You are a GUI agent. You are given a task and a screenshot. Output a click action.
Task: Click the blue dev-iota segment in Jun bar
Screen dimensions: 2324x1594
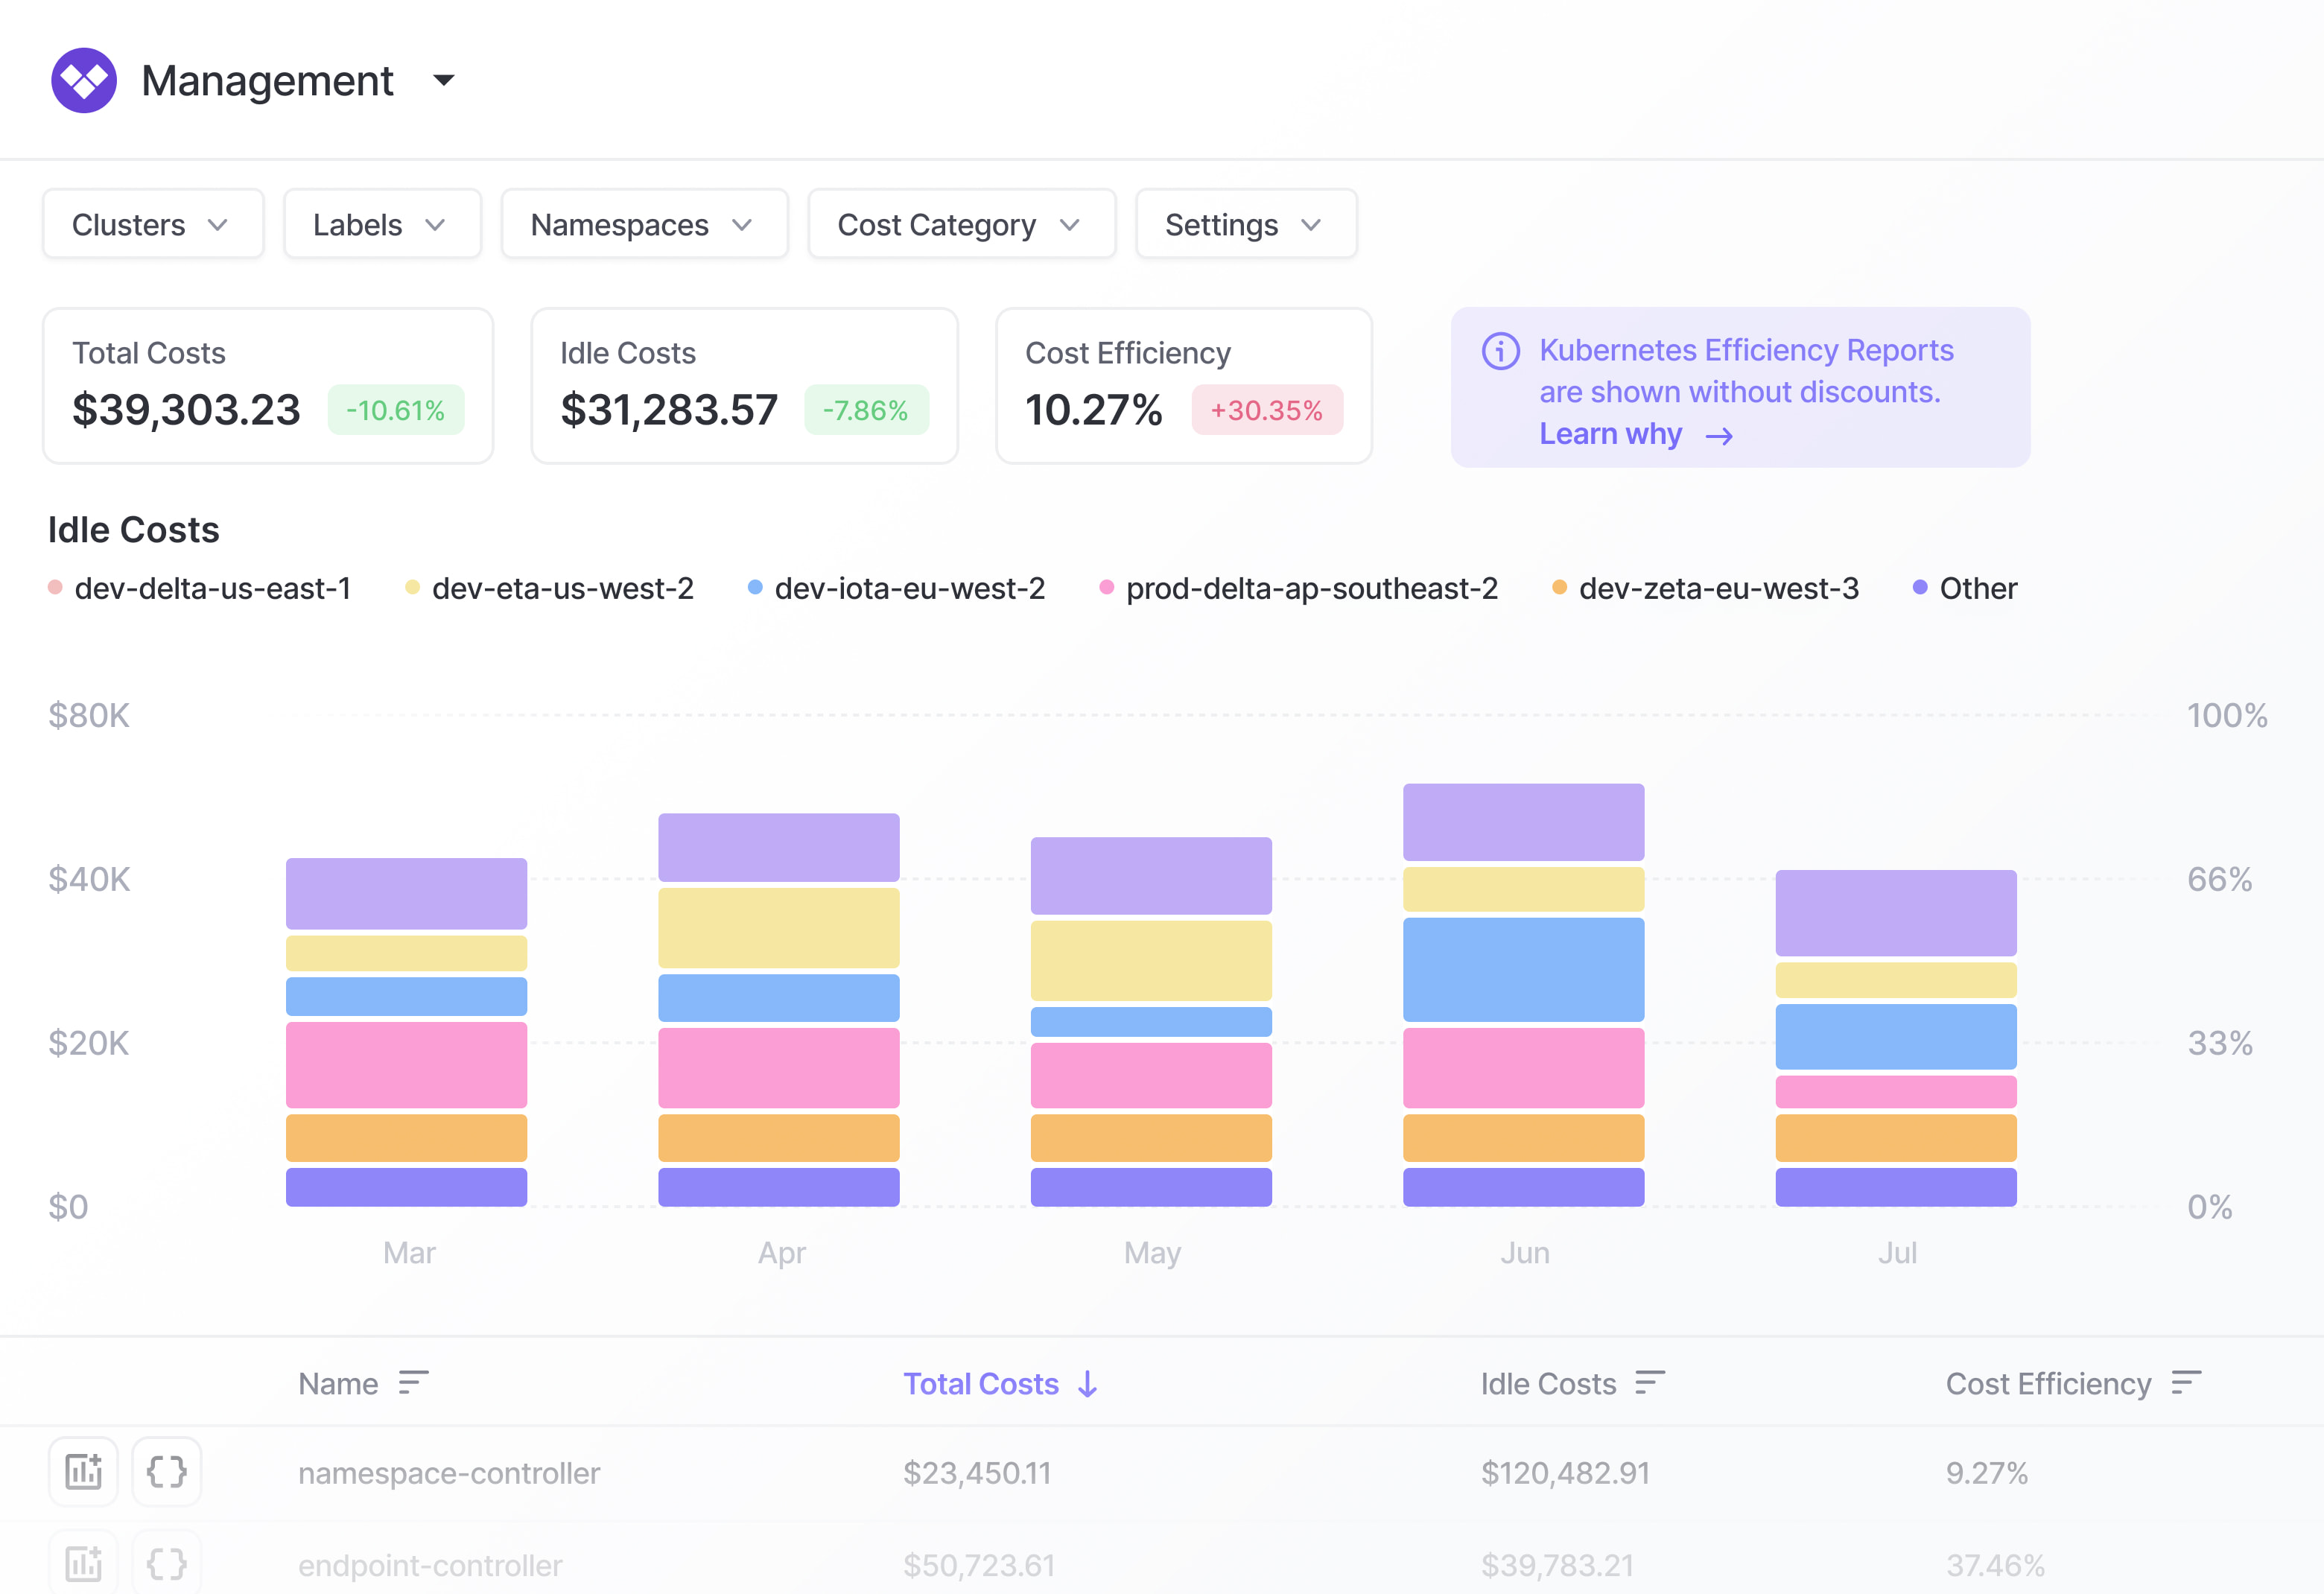pyautogui.click(x=1523, y=969)
